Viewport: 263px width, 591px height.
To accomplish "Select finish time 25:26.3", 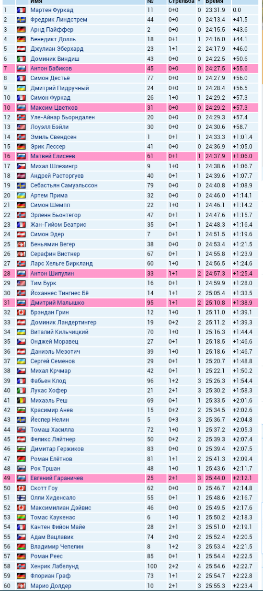I will [215, 380].
